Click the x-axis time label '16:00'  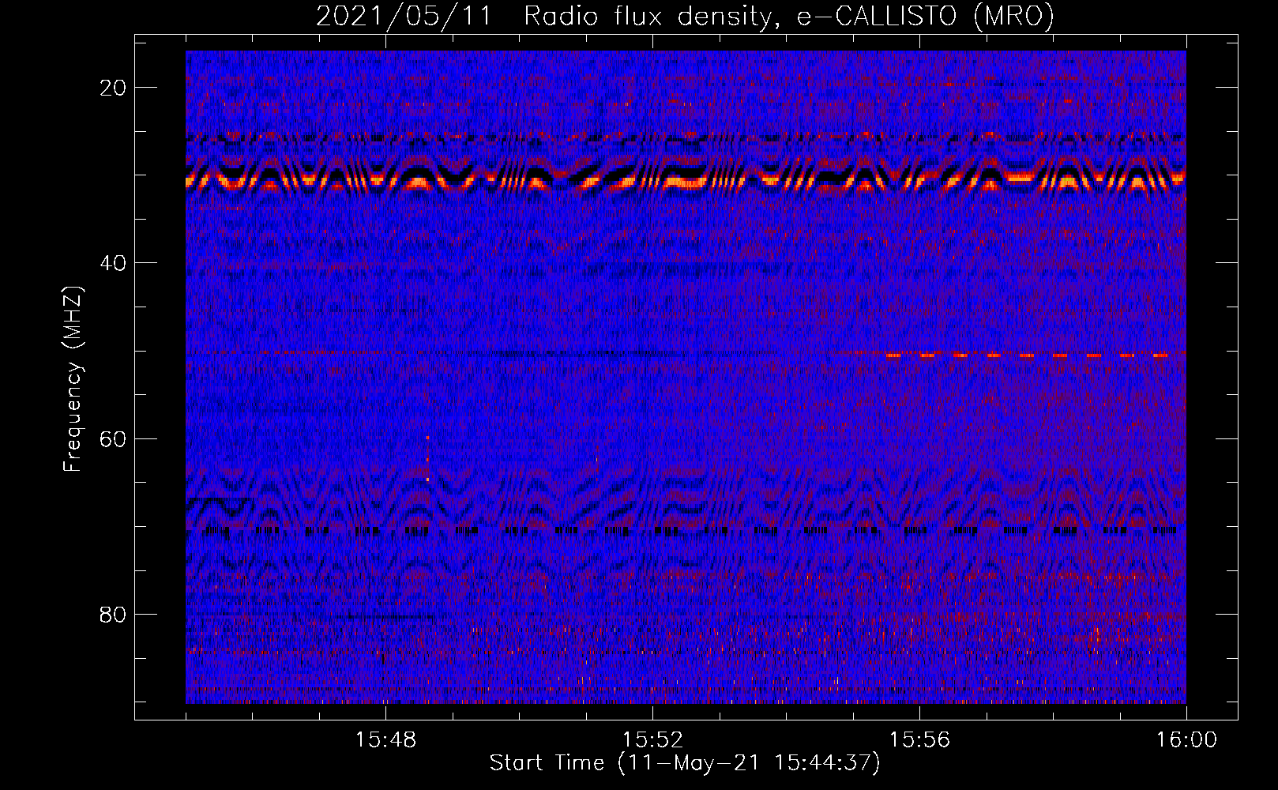[1186, 740]
